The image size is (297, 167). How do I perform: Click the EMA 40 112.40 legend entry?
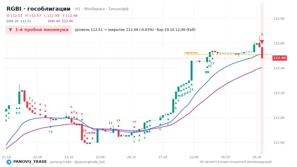60,21
